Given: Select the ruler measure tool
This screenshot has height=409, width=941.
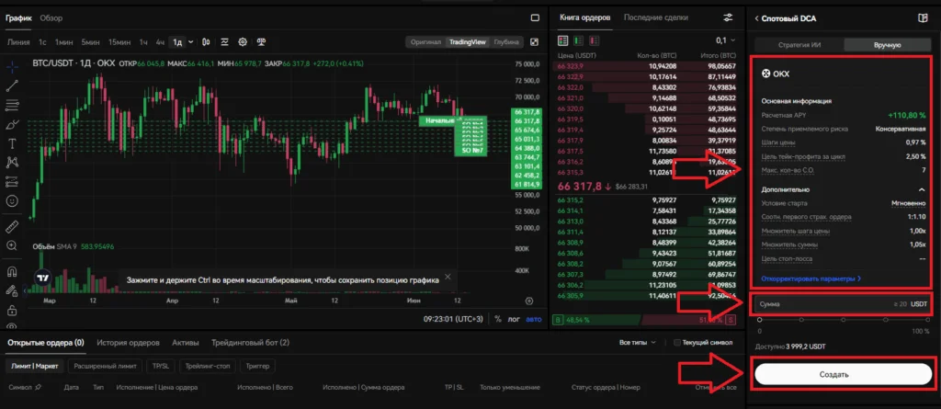Looking at the screenshot, I should tap(12, 226).
